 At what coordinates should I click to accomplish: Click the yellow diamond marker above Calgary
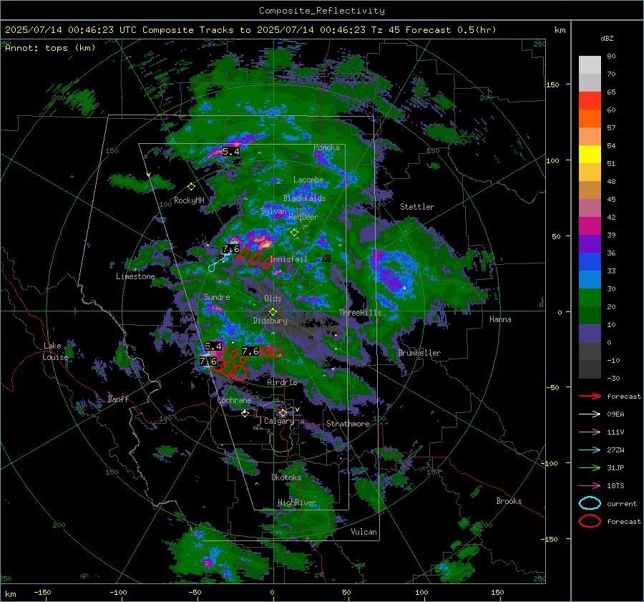tap(283, 413)
